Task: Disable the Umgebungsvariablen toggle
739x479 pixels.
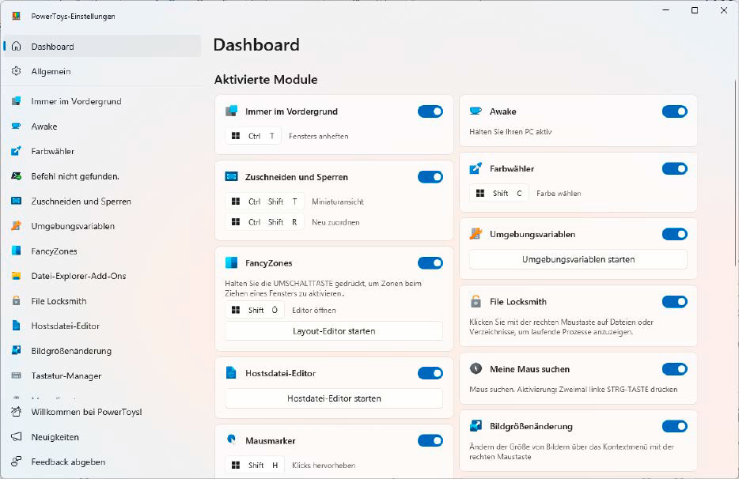Action: pyautogui.click(x=675, y=234)
